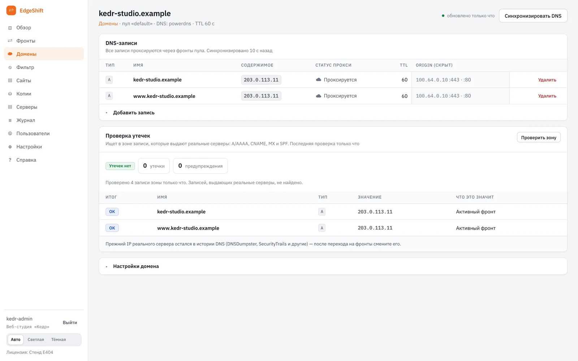Switch theme to Авто

(16, 340)
